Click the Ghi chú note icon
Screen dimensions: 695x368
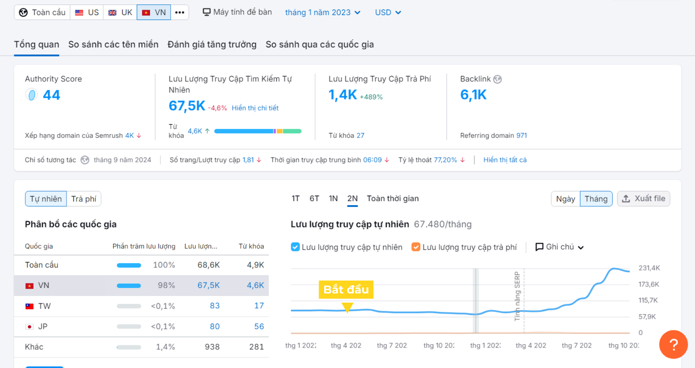coord(539,247)
